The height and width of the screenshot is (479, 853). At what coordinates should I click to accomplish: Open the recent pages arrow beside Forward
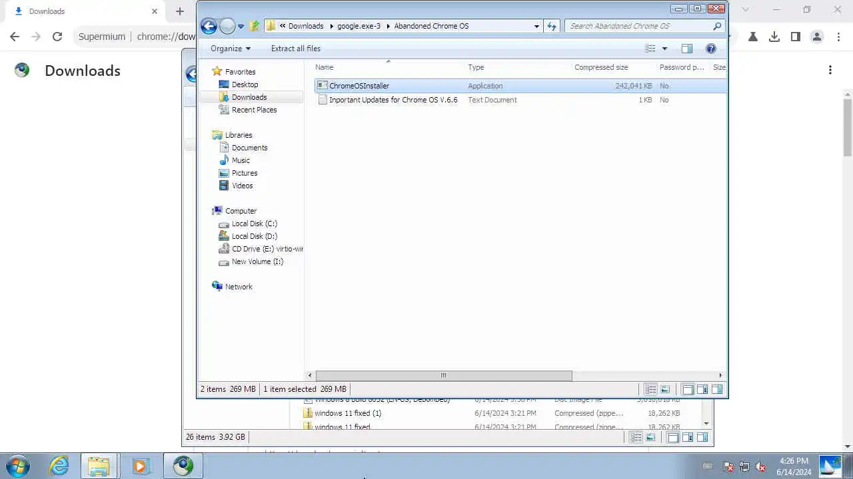coord(241,27)
